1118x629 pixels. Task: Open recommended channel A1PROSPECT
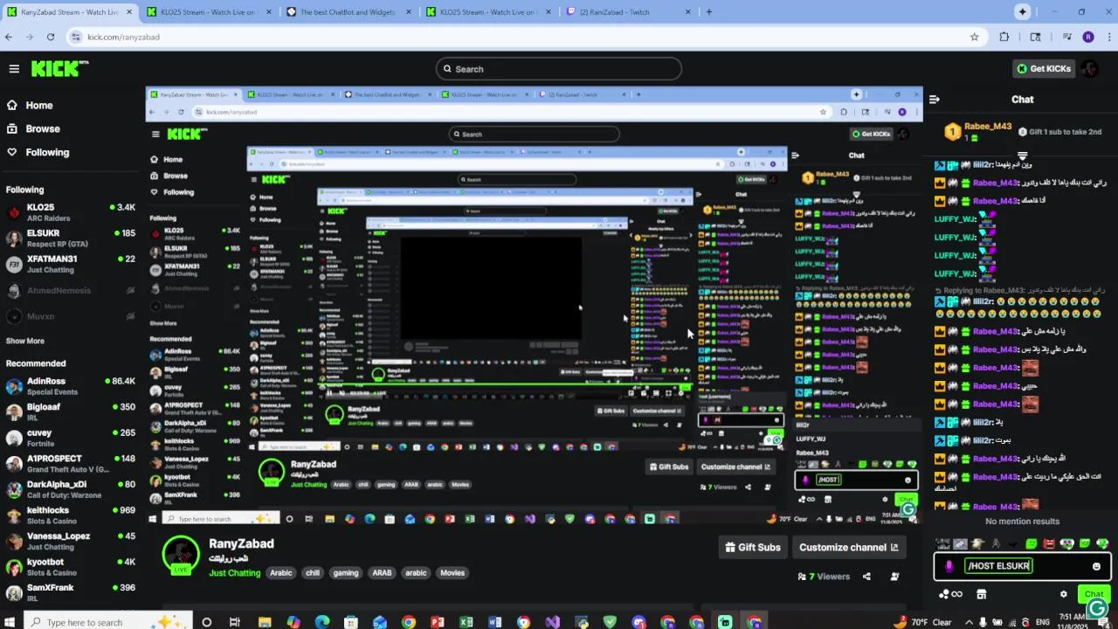[x=70, y=464]
